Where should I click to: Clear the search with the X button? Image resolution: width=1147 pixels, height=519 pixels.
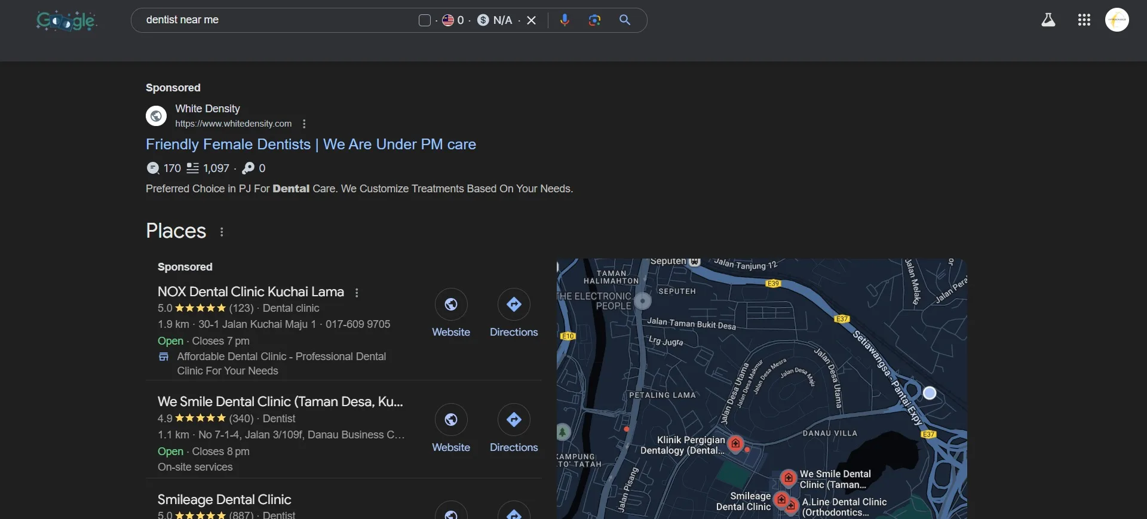point(532,20)
